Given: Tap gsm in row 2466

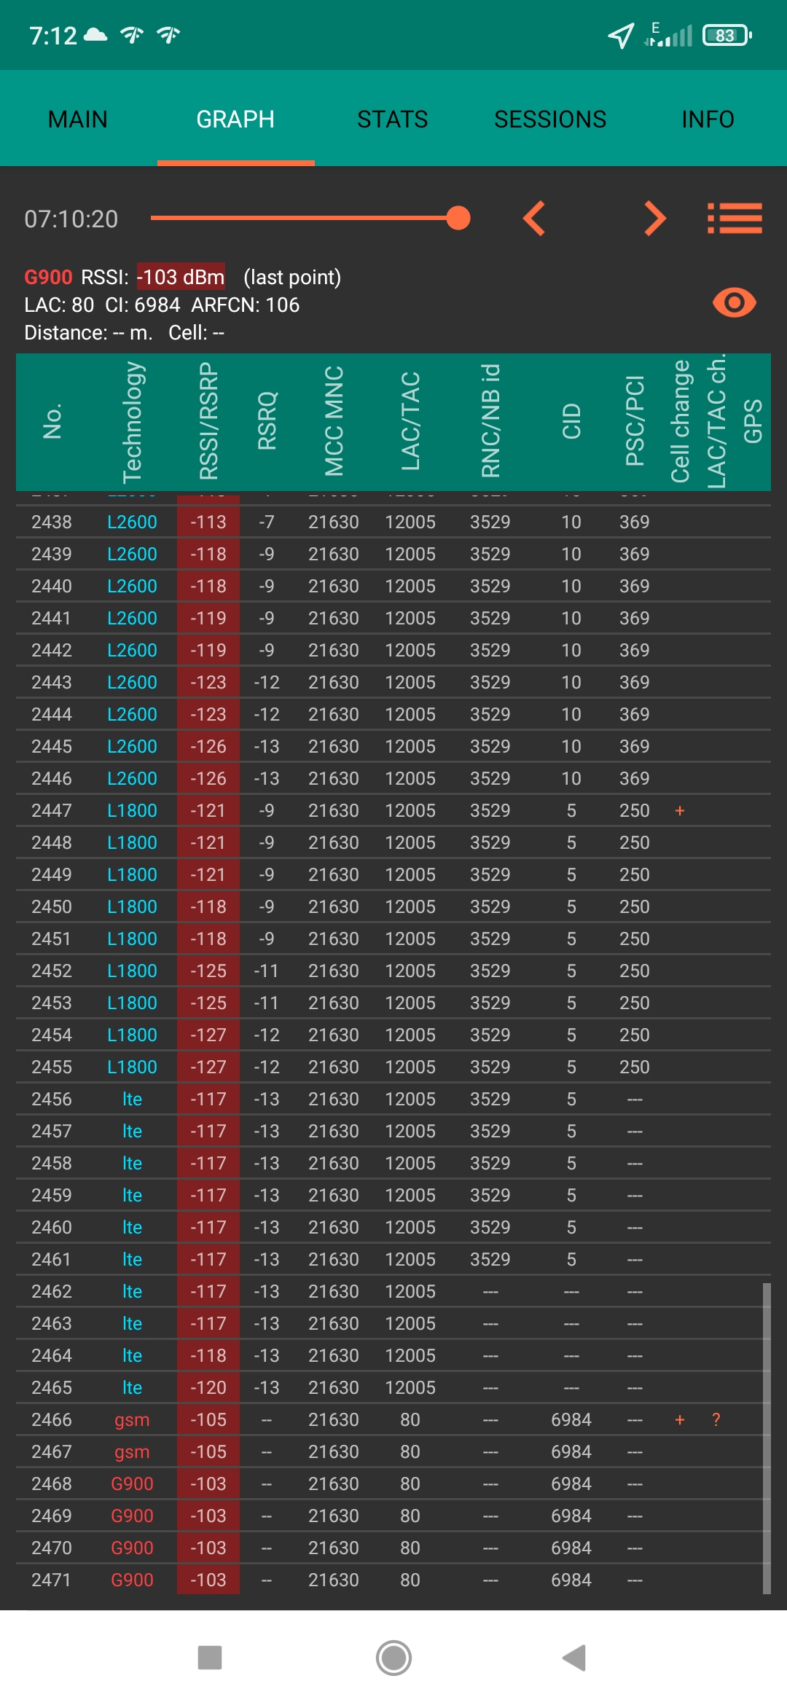Looking at the screenshot, I should pyautogui.click(x=132, y=1419).
